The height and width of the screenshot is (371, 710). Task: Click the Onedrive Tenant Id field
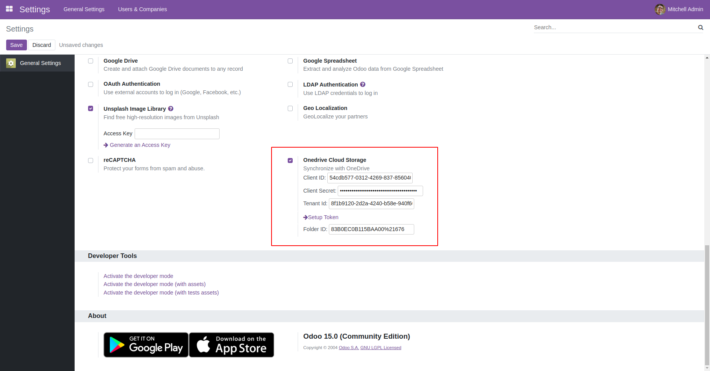click(x=372, y=203)
